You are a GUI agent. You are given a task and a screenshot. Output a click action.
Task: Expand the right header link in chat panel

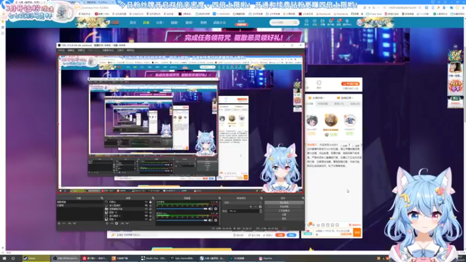click(345, 98)
